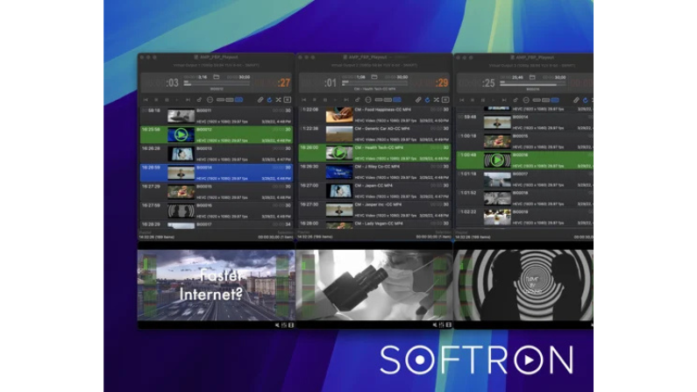Open folder icon in right window header
Screen dimensions: 697x392
click(532, 77)
